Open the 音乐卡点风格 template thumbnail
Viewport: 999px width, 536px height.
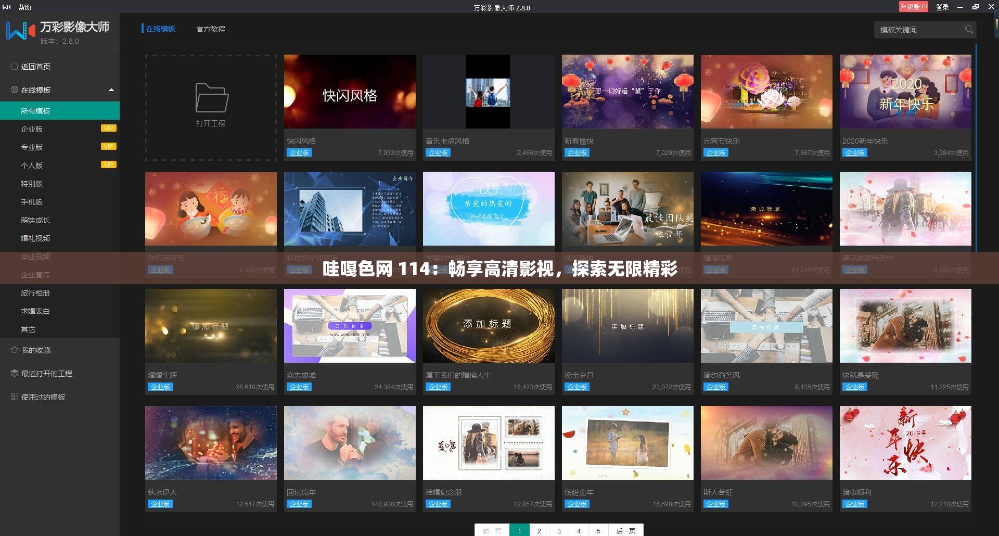point(489,92)
